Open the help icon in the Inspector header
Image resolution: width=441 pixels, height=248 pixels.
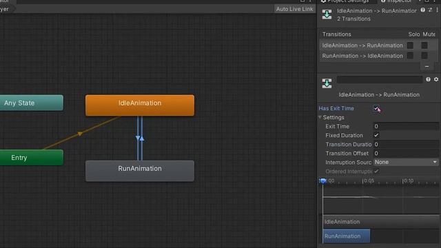[422, 10]
